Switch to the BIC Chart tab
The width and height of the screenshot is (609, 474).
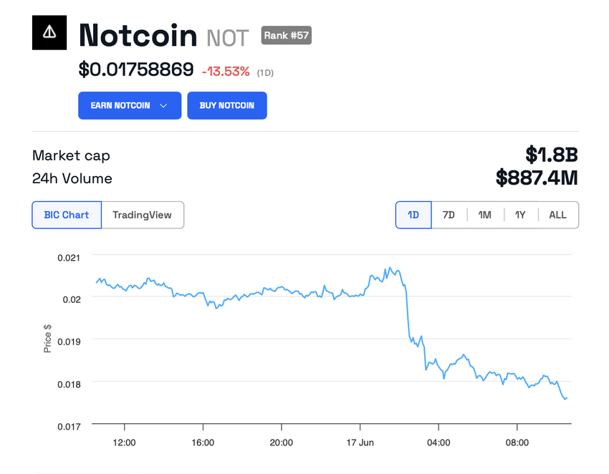pyautogui.click(x=67, y=215)
